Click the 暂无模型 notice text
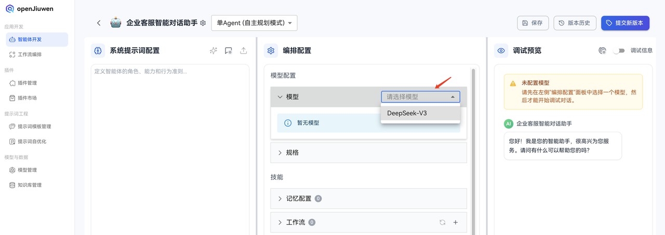This screenshot has width=665, height=235. 308,123
